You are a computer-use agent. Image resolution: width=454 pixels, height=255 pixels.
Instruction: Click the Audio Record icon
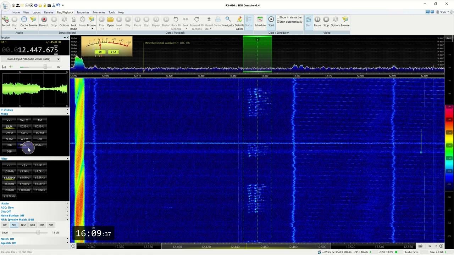(x=6, y=19)
